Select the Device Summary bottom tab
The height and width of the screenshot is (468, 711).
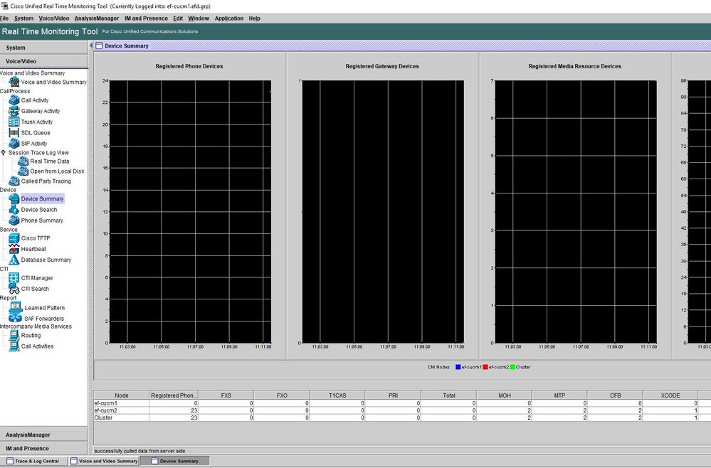[175, 461]
